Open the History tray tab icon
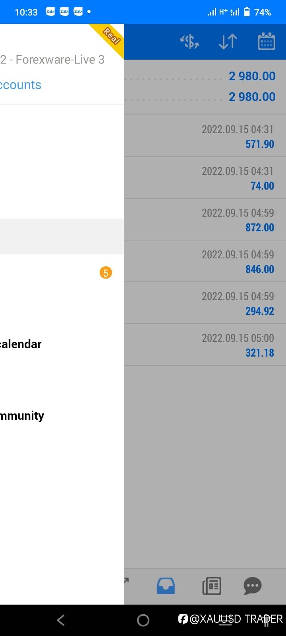The width and height of the screenshot is (286, 636). 166,586
